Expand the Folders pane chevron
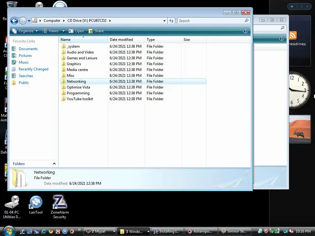The image size is (315, 236). coord(54,164)
